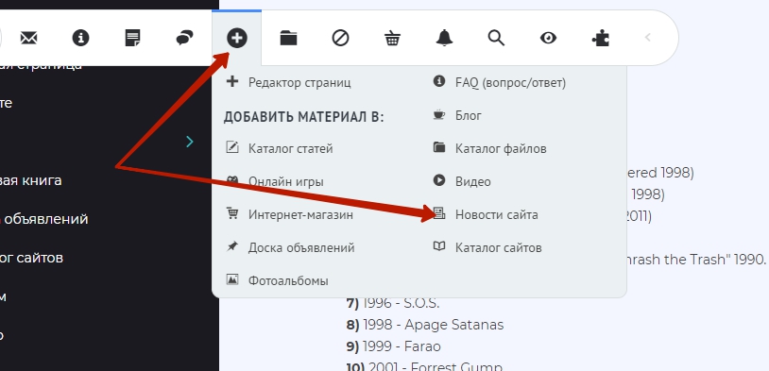Click plus icon beside Редактор страниц
769x371 pixels.
(232, 81)
